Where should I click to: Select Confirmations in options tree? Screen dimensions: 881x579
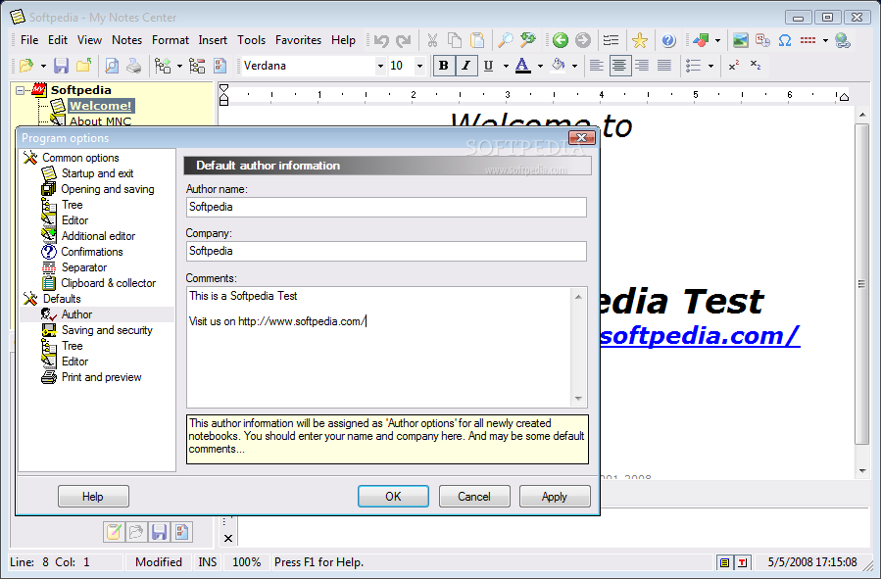point(91,252)
